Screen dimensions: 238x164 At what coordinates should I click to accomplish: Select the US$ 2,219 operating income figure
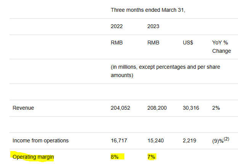pyautogui.click(x=190, y=140)
